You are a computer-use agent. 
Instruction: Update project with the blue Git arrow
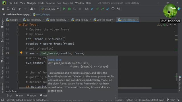click(x=92, y=9)
